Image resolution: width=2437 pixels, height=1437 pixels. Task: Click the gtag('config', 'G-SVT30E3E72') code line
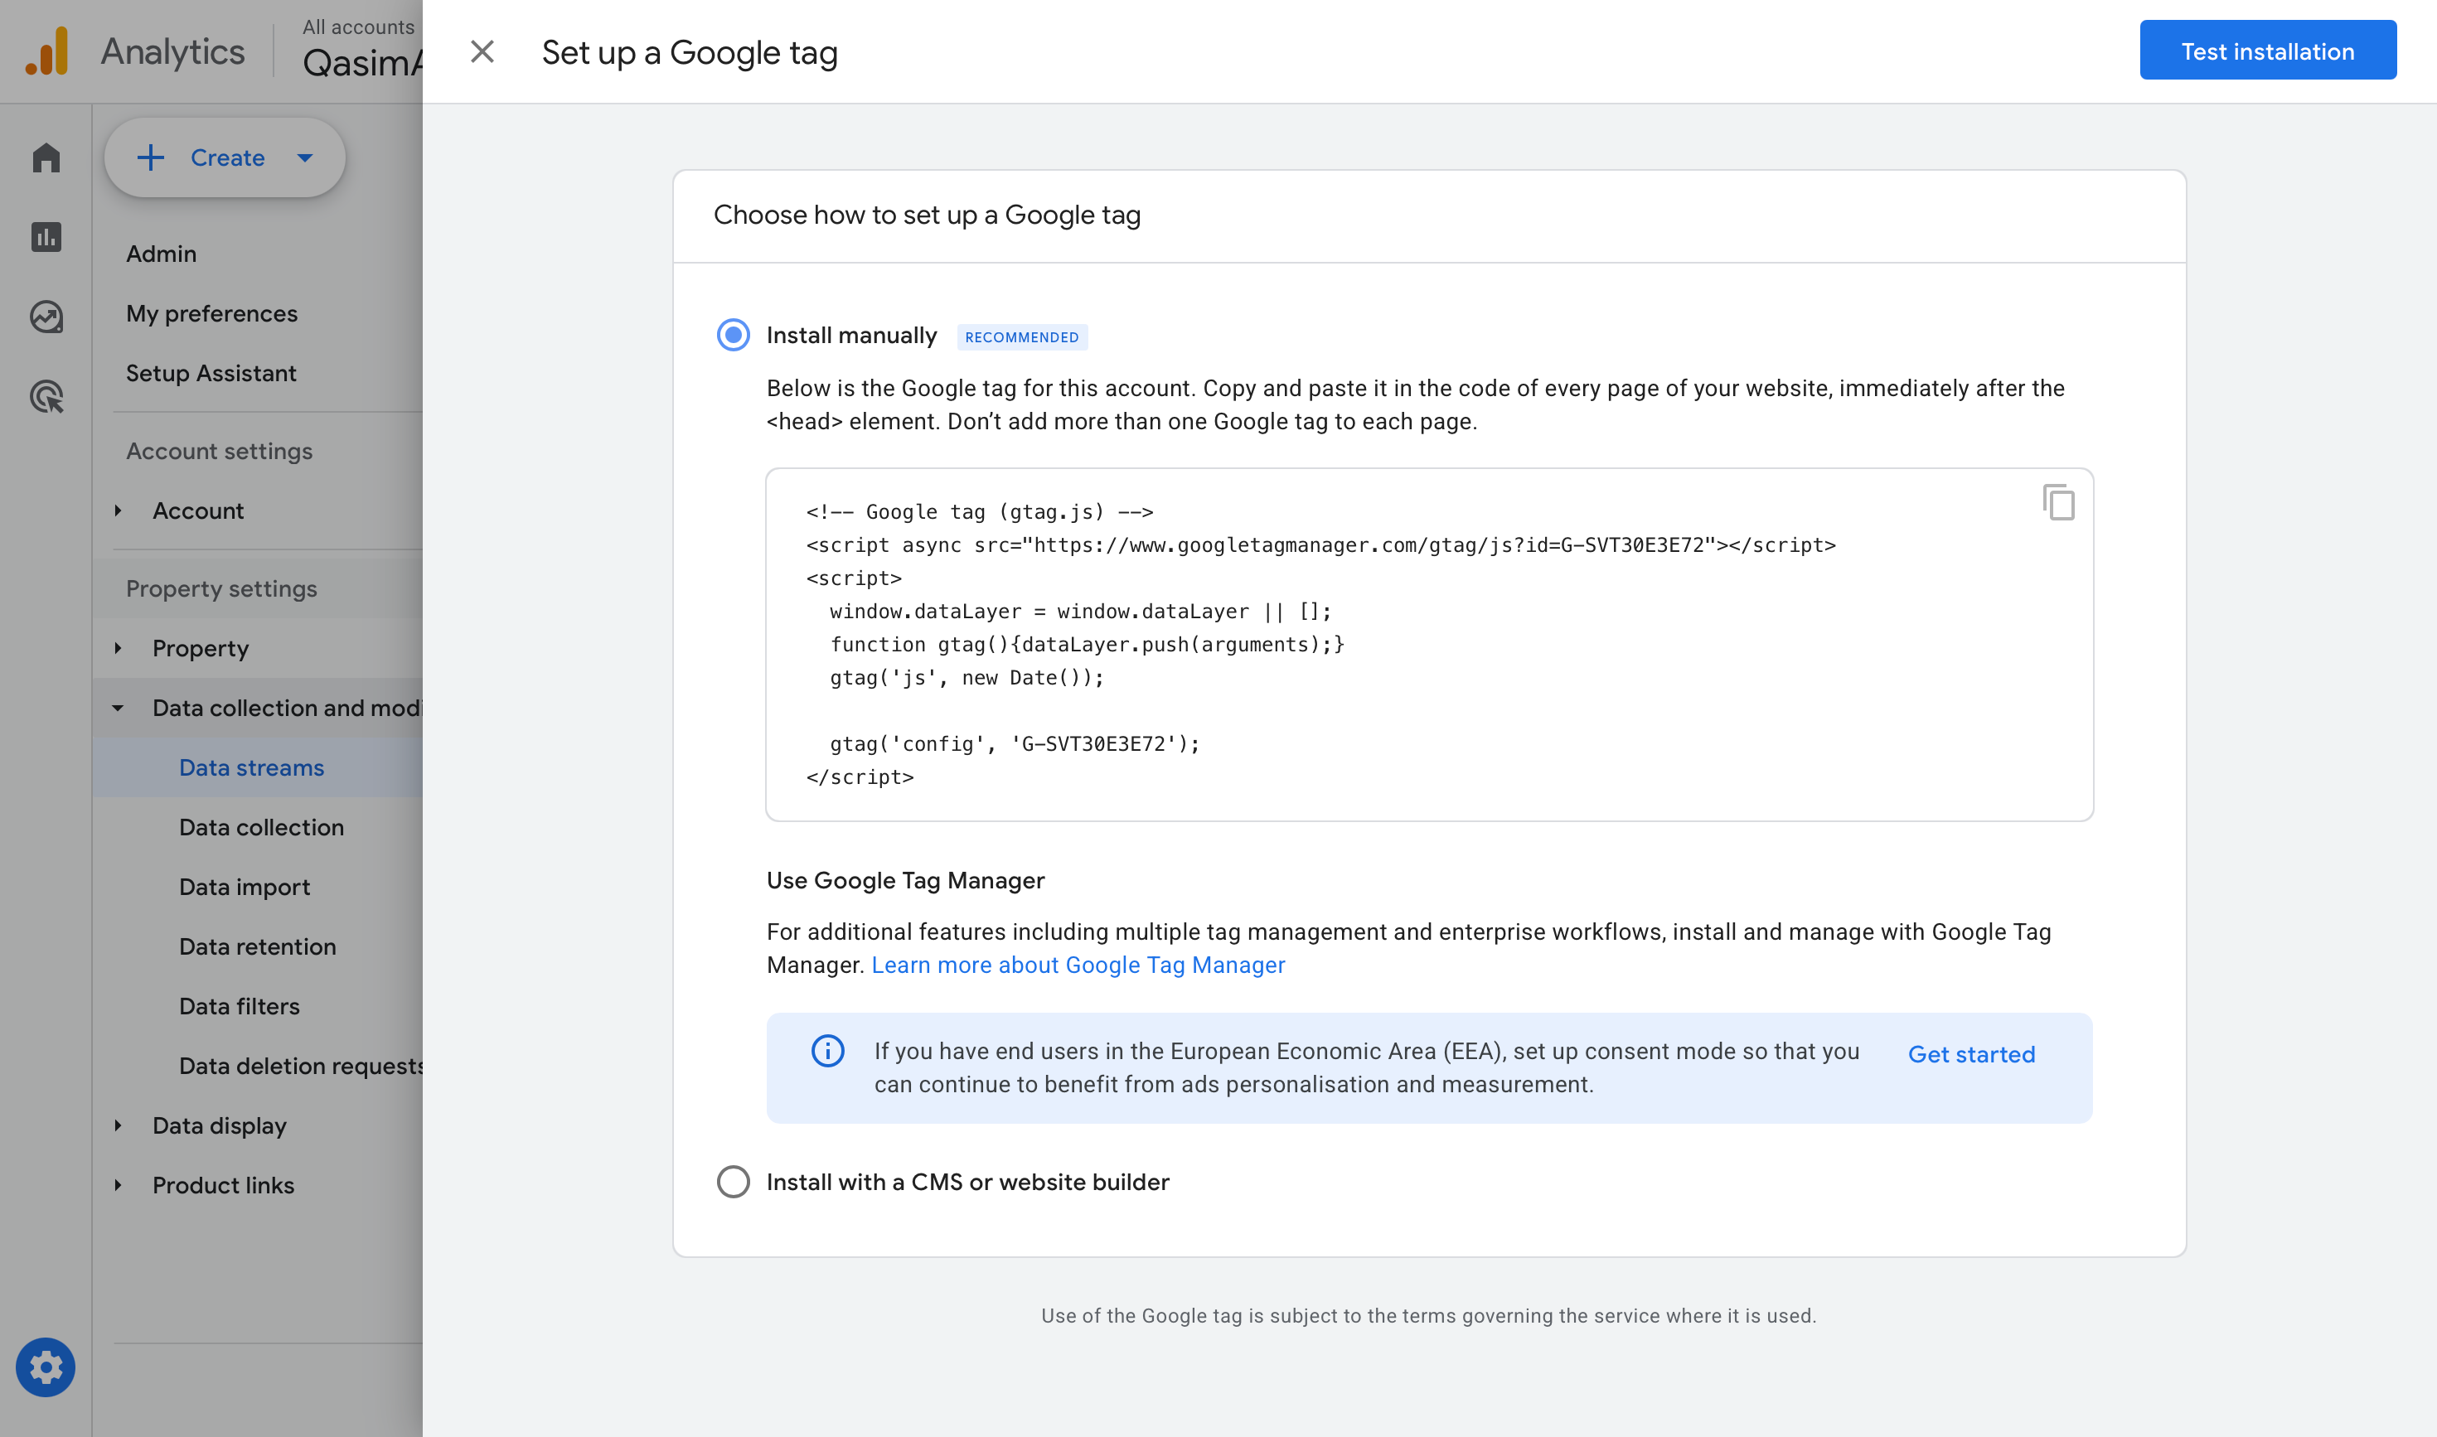[x=1014, y=743]
